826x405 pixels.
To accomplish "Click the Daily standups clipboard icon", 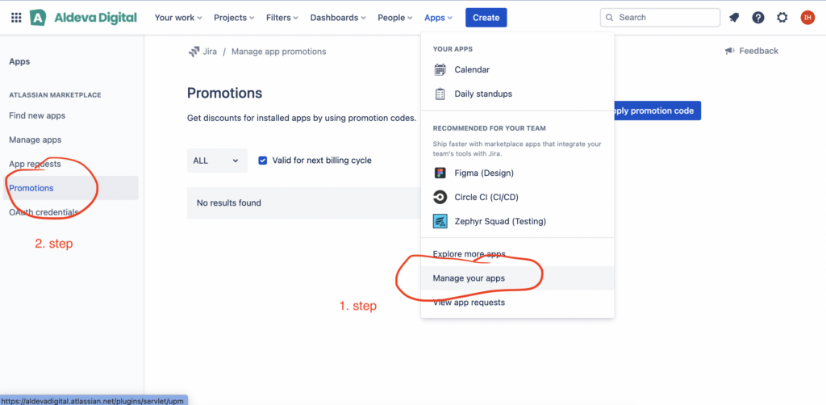I will point(440,94).
